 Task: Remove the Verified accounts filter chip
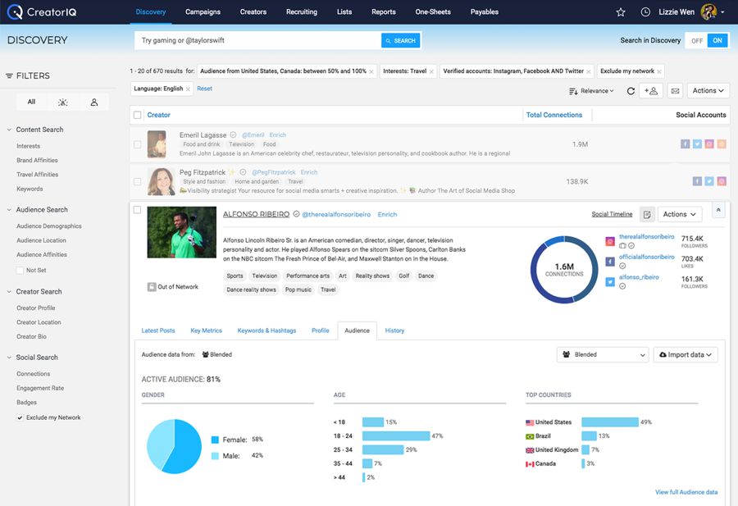[x=589, y=71]
